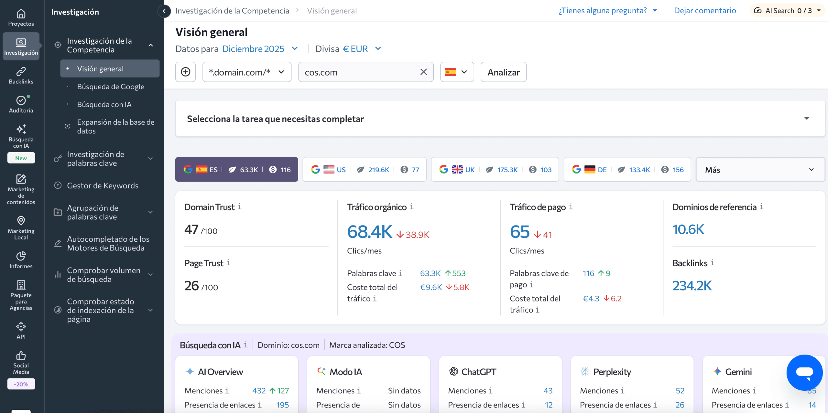Click the Marketing Local pin icon

coord(21,221)
